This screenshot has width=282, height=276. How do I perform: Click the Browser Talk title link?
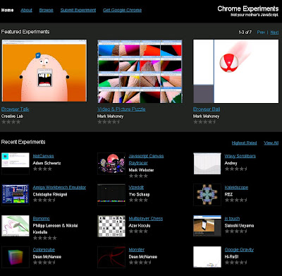click(x=16, y=109)
